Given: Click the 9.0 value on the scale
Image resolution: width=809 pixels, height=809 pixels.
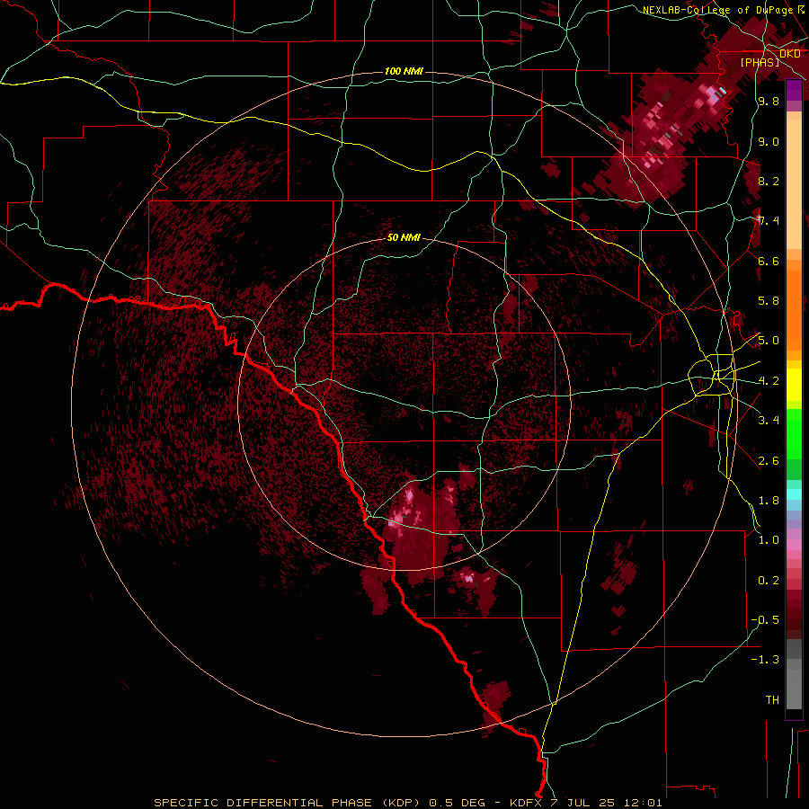Looking at the screenshot, I should [x=769, y=141].
